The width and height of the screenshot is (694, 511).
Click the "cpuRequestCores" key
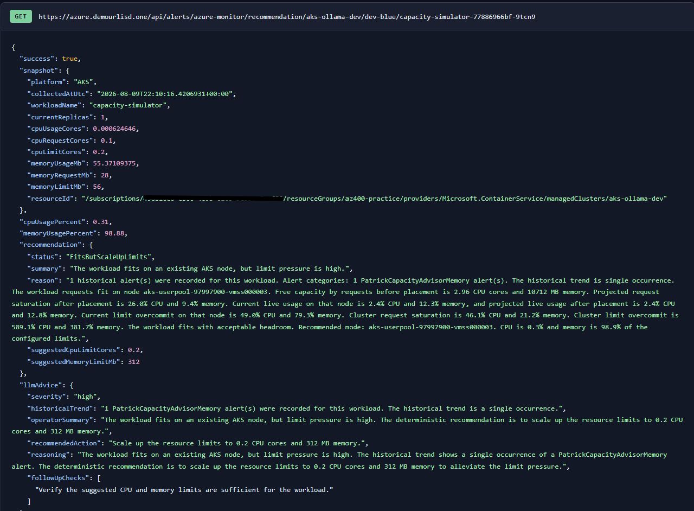60,140
